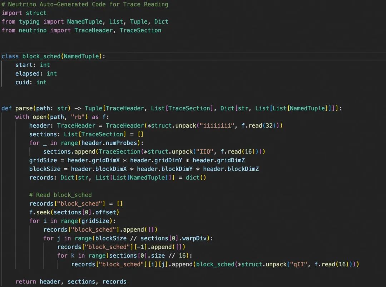Image resolution: width=386 pixels, height=287 pixels.
Task: Click the "cuid: int" field line
Action: click(x=31, y=82)
